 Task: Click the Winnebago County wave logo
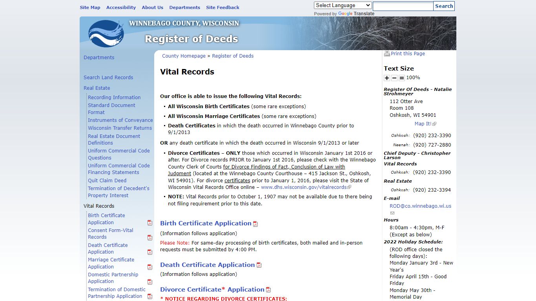coord(106,33)
